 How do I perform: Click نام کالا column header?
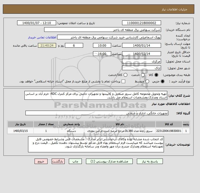[120, 124]
